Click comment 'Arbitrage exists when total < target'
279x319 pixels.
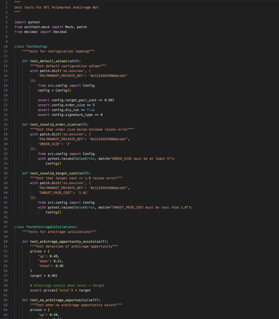67,286
